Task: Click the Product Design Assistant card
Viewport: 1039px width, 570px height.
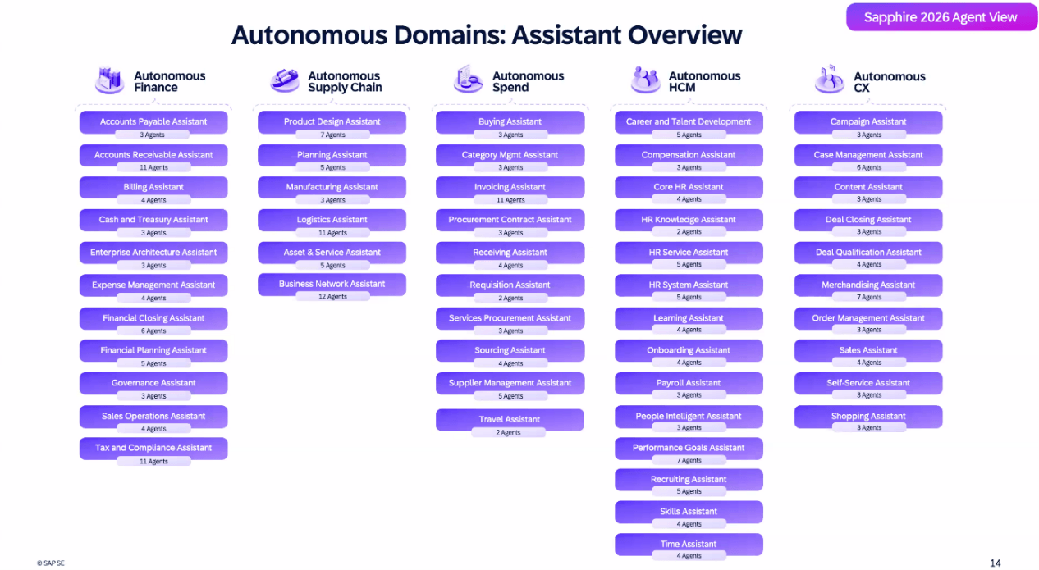Action: (332, 122)
